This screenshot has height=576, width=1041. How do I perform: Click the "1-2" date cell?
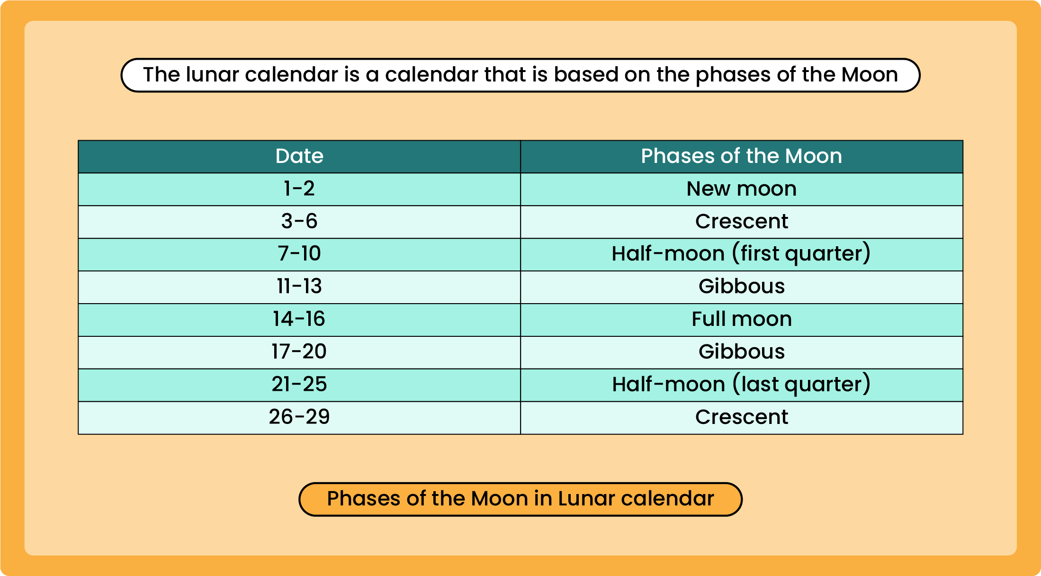point(299,189)
